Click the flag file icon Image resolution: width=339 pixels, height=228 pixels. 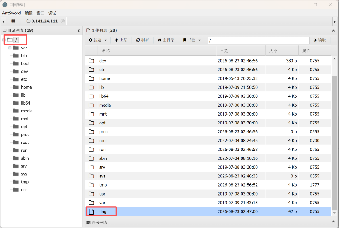91,211
